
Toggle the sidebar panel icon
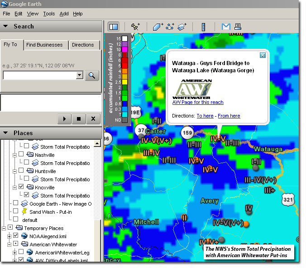click(x=114, y=27)
